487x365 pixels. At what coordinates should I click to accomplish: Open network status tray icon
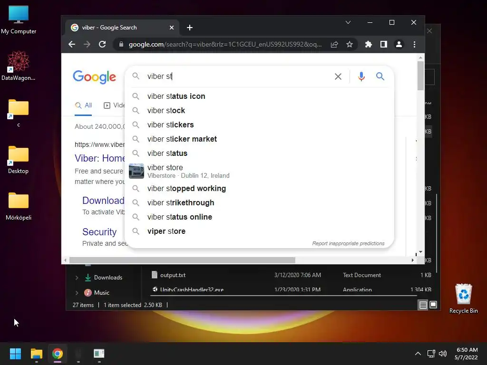[431, 354]
